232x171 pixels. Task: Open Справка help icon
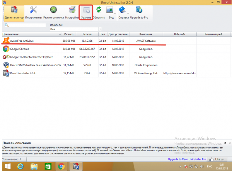tap(122, 10)
